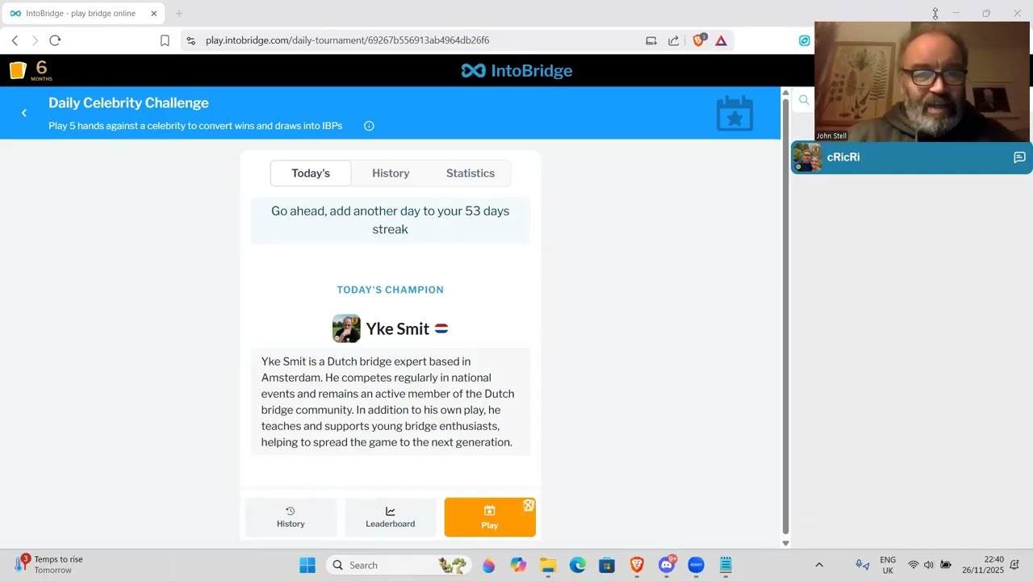This screenshot has height=581, width=1033.
Task: Click the taskbar Search box
Action: [x=397, y=565]
